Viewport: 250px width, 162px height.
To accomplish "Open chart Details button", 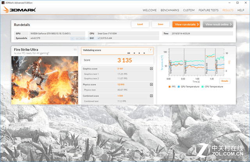I will pos(224,81).
